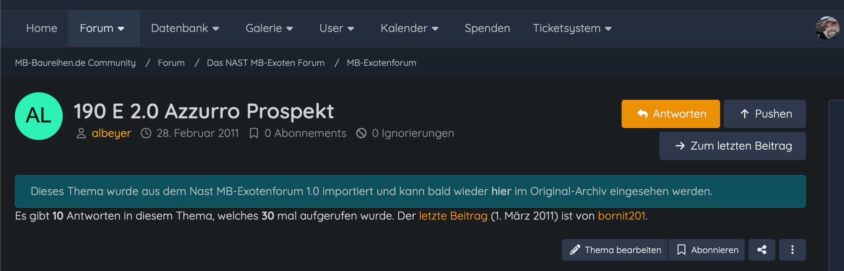Expand the Datenbank dropdown menu

click(x=185, y=29)
